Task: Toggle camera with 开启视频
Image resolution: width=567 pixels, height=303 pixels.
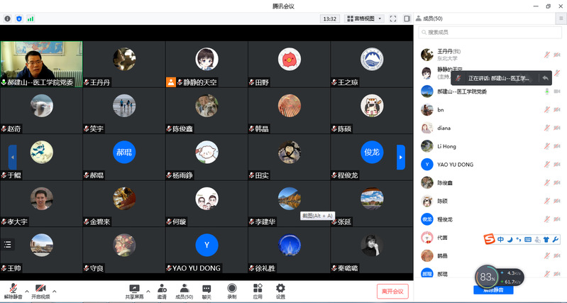Action: coord(41,290)
